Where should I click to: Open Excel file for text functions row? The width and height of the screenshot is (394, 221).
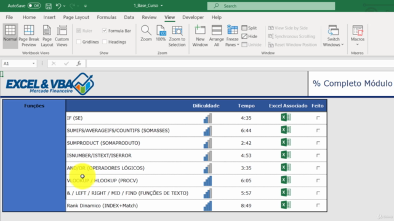[286, 192]
